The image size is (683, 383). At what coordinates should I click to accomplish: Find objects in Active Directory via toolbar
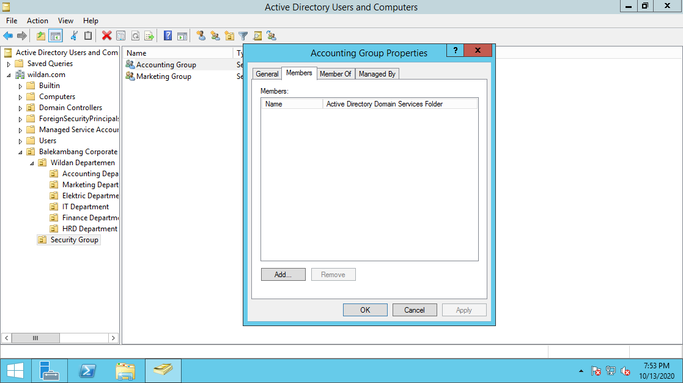point(258,35)
